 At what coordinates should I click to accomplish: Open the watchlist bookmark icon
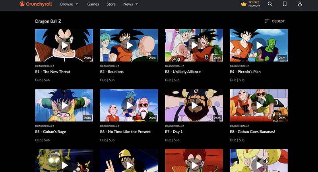point(285,4)
